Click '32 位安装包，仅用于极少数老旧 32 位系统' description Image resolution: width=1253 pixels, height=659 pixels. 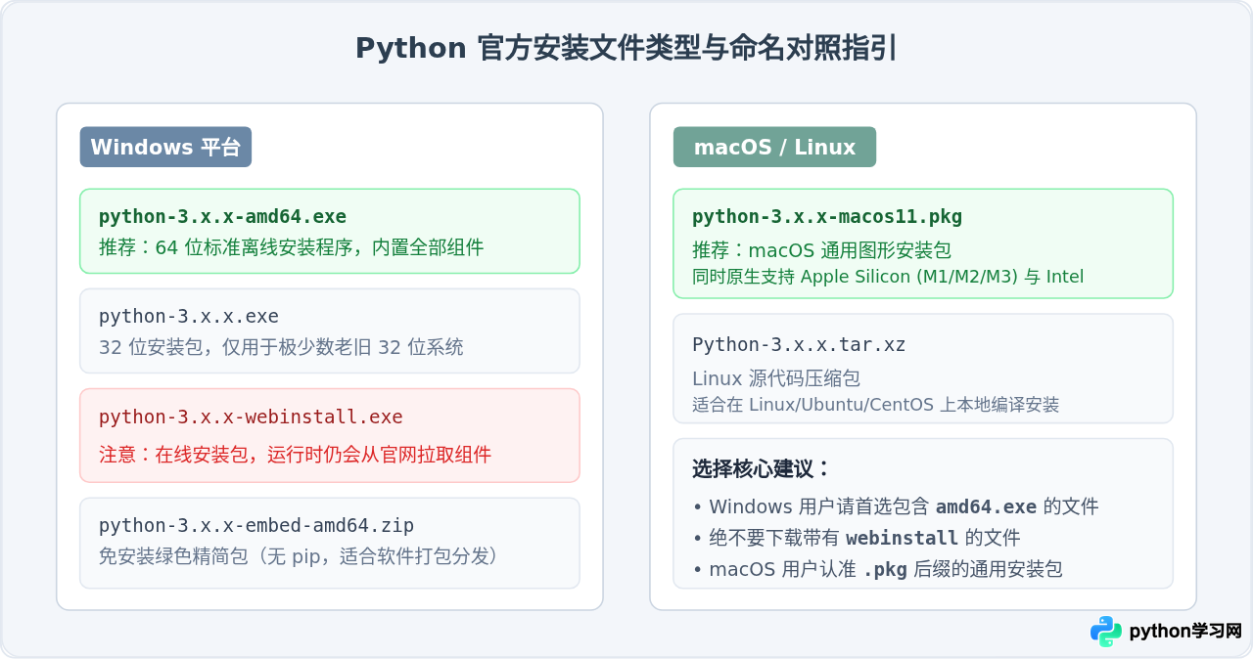[281, 347]
